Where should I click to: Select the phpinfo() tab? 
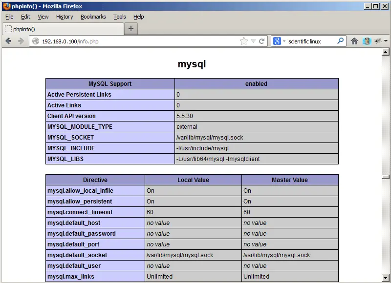[x=63, y=29]
